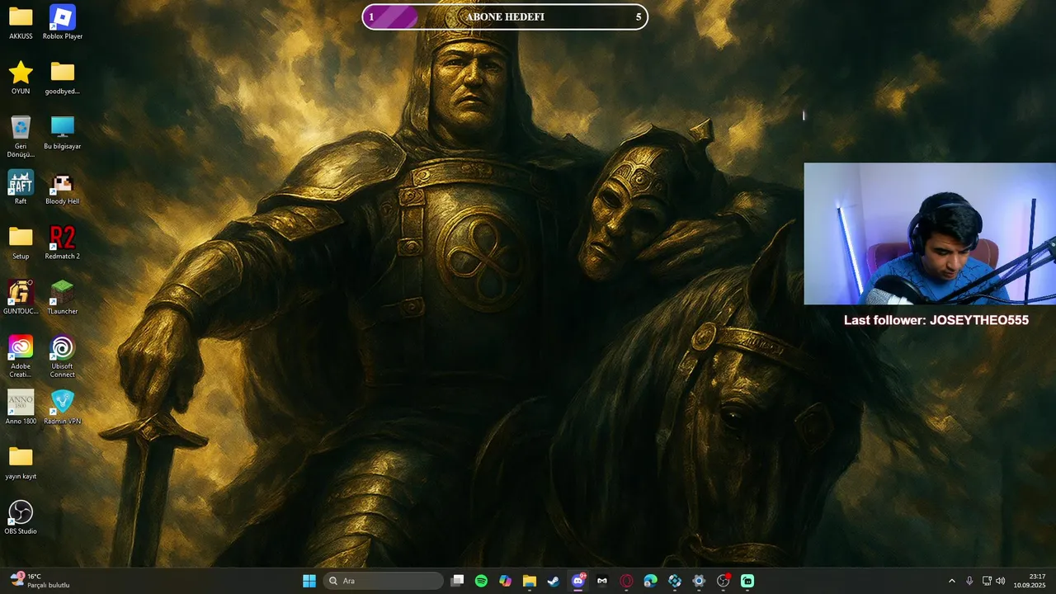Open Radmin VPN shortcut
The image size is (1056, 594).
pyautogui.click(x=63, y=408)
